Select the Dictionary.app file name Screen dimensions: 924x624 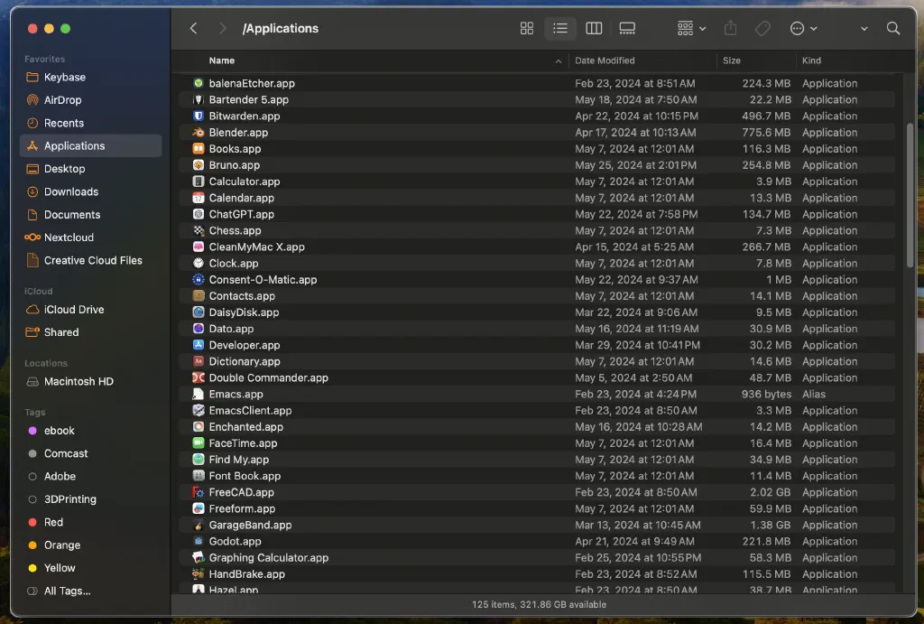tap(245, 361)
